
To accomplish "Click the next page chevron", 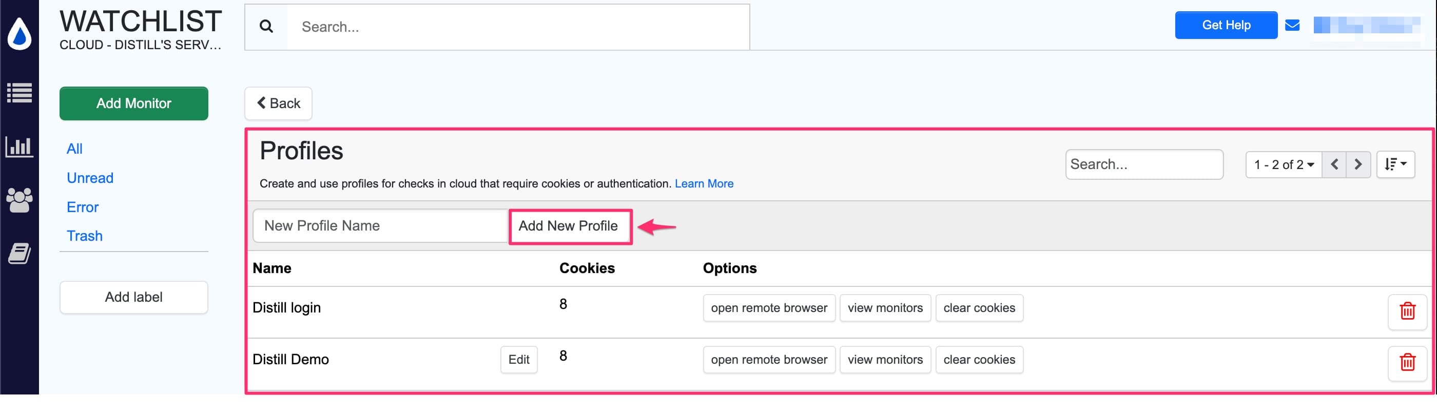I will click(x=1359, y=164).
